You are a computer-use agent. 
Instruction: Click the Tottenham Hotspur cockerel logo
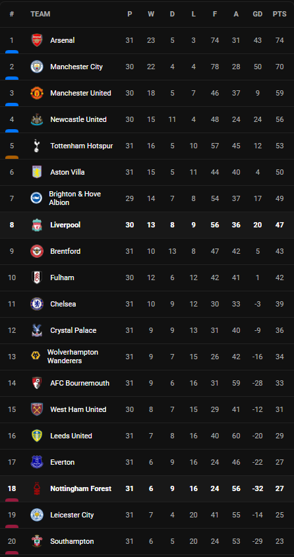click(36, 146)
